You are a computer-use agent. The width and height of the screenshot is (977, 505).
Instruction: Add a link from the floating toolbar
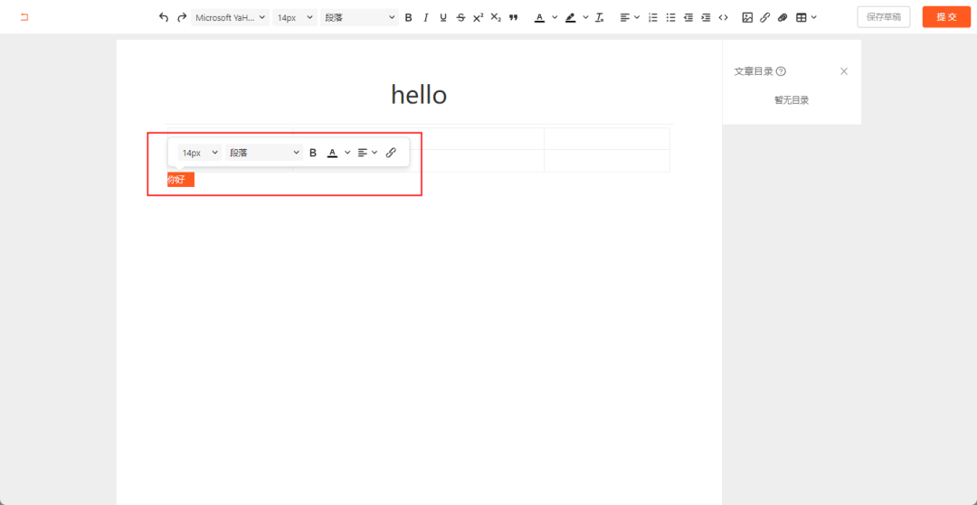click(x=391, y=153)
